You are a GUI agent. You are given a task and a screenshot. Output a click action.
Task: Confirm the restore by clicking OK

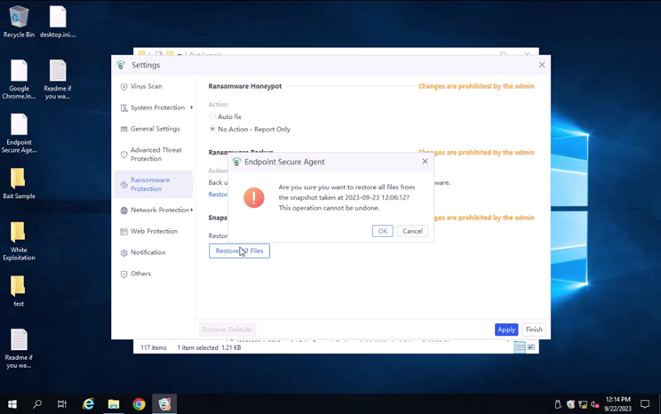tap(382, 231)
